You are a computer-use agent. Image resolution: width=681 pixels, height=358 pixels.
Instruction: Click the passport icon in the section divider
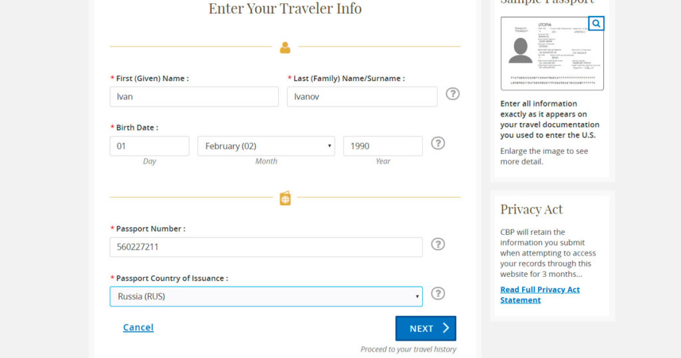(285, 198)
